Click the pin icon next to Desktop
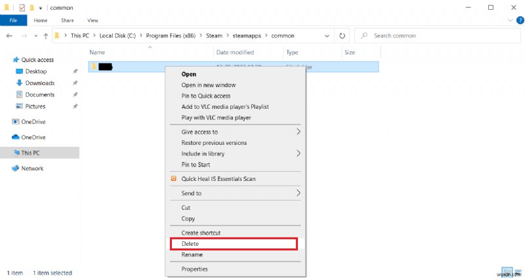This screenshot has height=278, width=525. coord(75,71)
